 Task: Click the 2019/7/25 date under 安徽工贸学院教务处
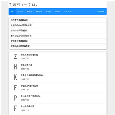25,89
